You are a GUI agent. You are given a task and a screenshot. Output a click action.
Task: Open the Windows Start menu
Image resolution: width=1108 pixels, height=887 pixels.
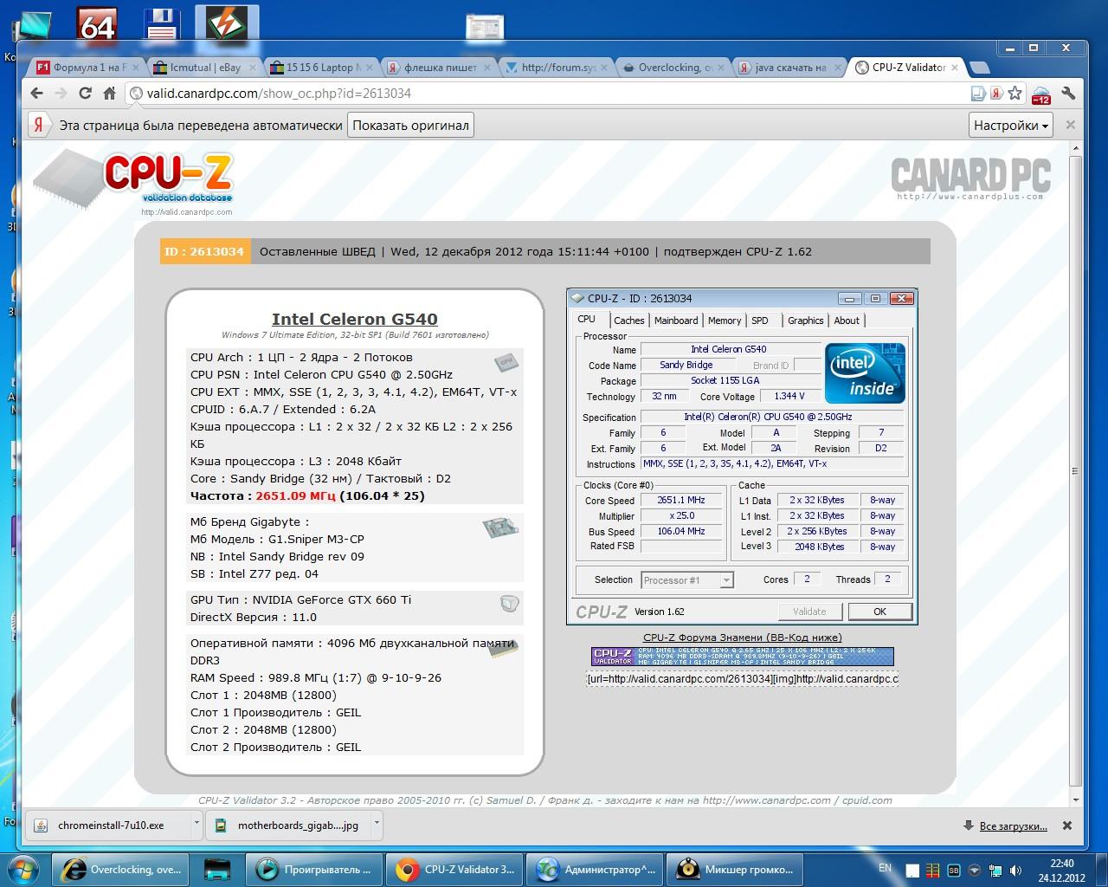23,868
